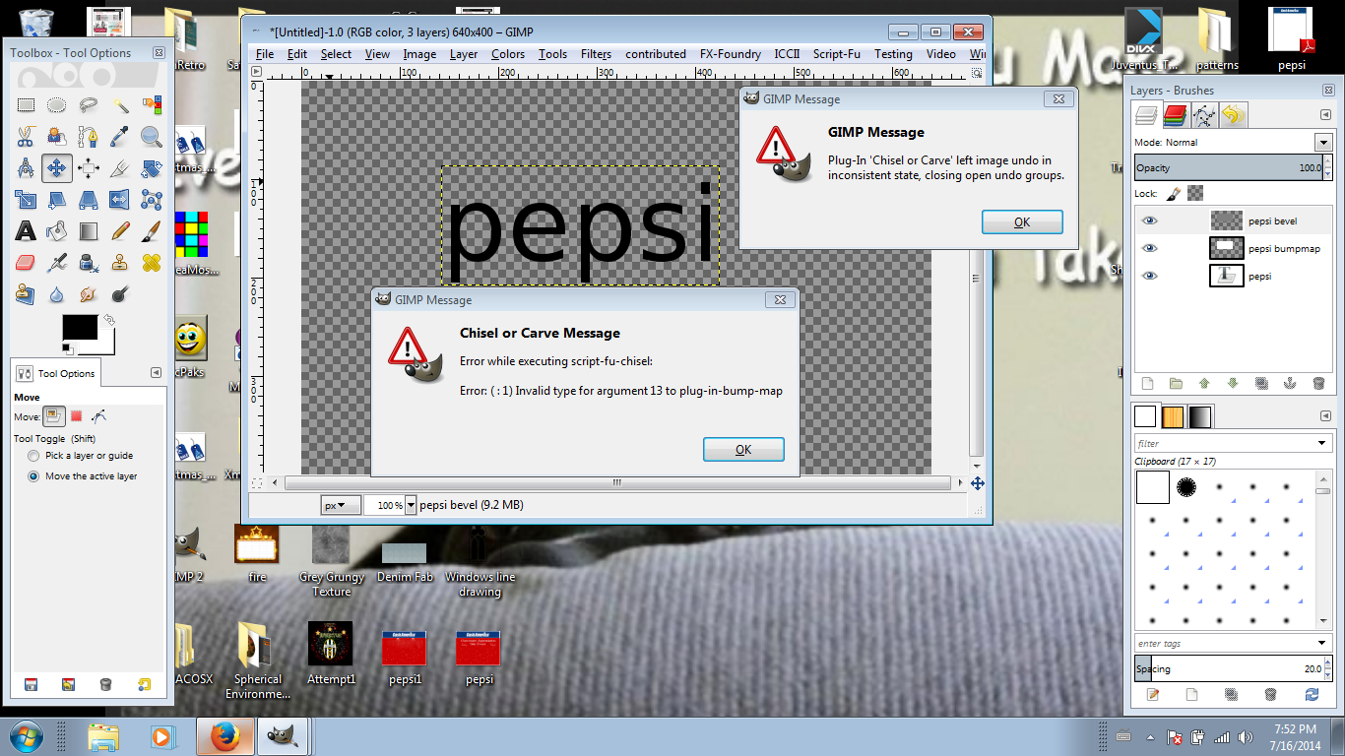Refresh brushes list icon
Viewport: 1345px width, 756px height.
point(1311,694)
